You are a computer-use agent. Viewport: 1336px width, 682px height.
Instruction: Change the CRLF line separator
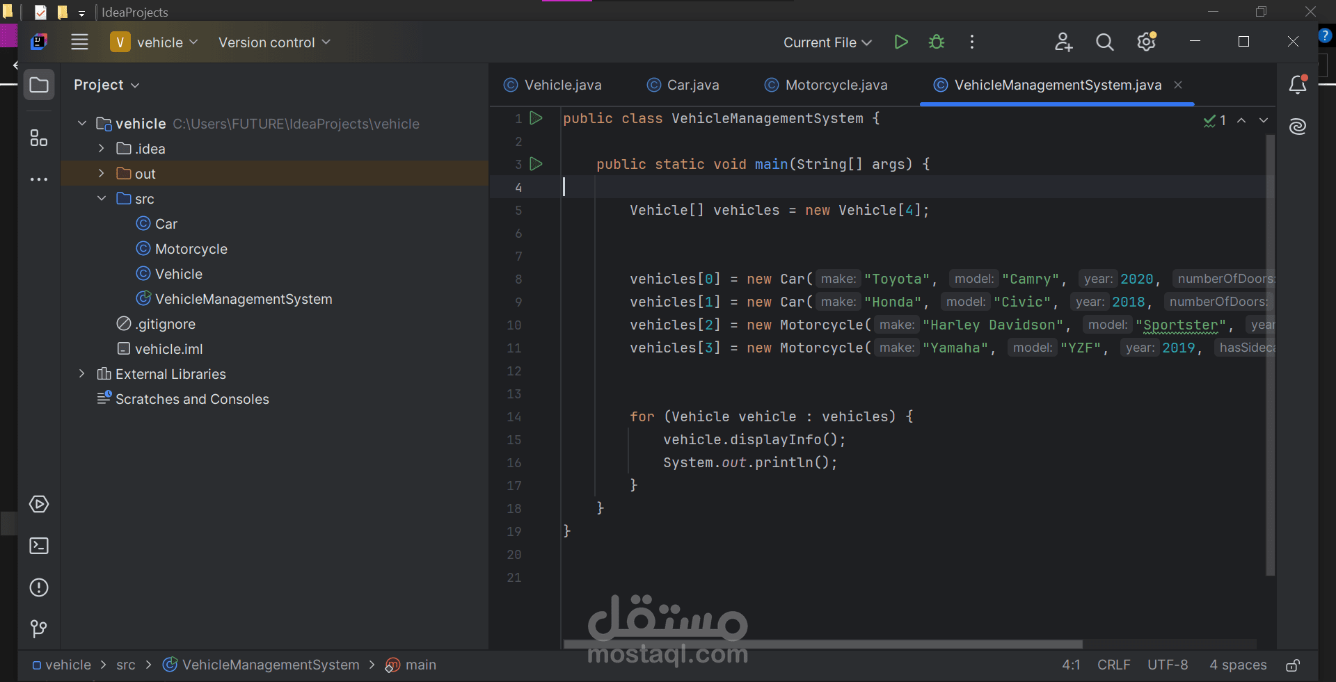(1113, 665)
